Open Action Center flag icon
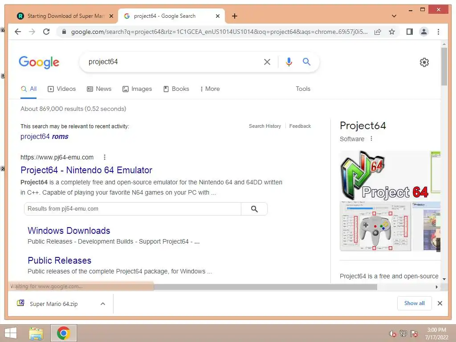The width and height of the screenshot is (456, 342). (414, 333)
